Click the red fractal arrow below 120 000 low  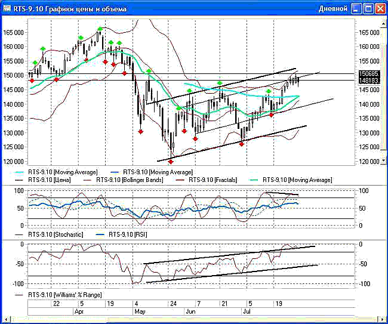pyautogui.click(x=171, y=162)
